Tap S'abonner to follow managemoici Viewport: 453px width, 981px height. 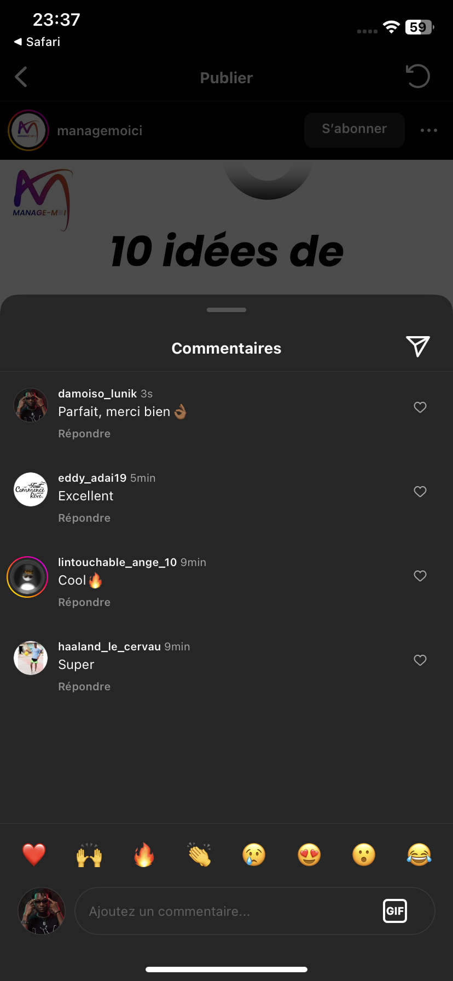point(355,130)
